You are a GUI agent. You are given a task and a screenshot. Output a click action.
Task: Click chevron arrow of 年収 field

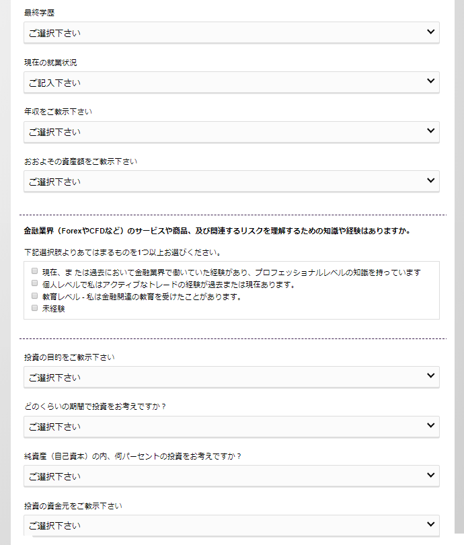coord(430,131)
